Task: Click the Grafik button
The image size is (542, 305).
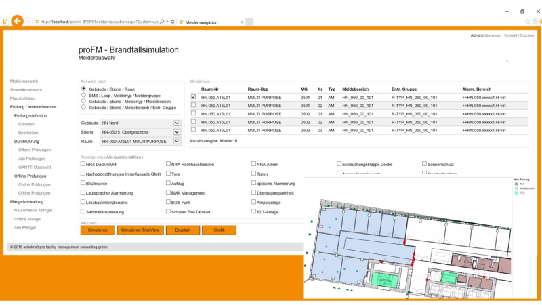Action: (x=219, y=230)
